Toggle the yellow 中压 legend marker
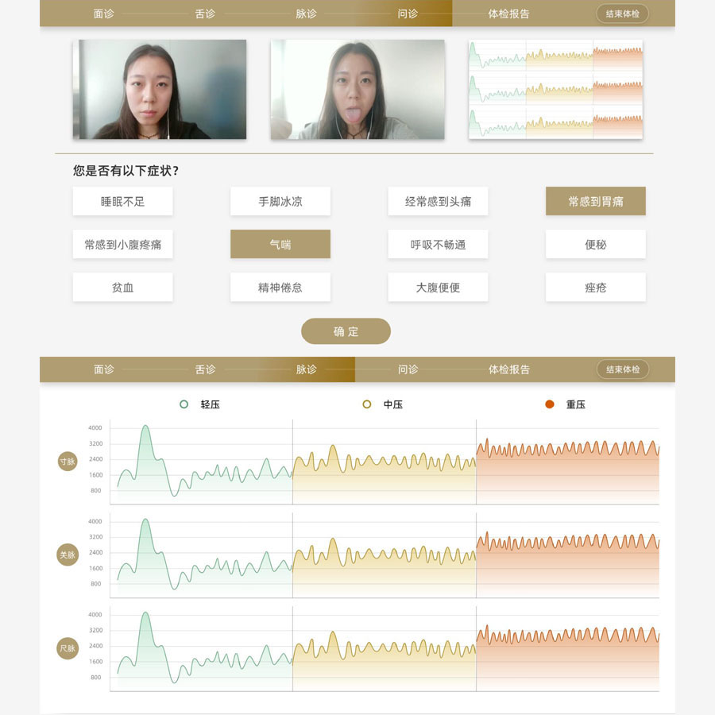715x715 pixels. coord(366,404)
